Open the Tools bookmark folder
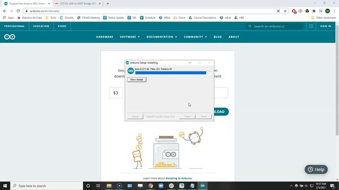This screenshot has height=190, width=339. (51, 17)
